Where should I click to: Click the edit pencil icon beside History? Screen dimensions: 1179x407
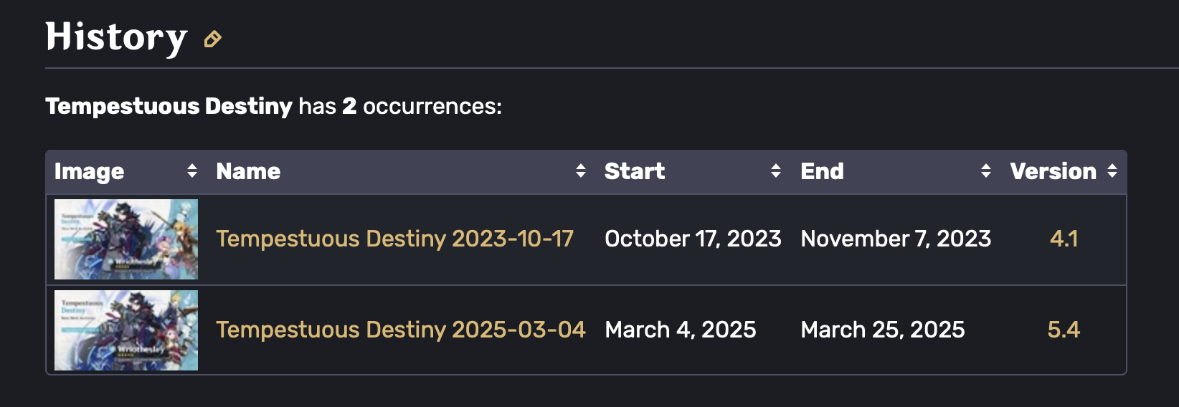(212, 39)
